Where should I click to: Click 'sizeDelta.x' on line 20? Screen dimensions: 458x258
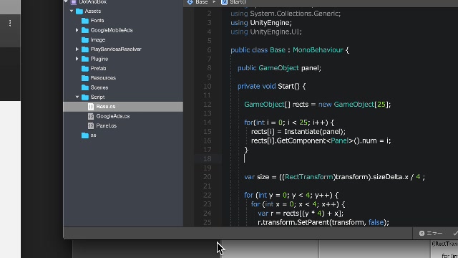click(x=391, y=177)
